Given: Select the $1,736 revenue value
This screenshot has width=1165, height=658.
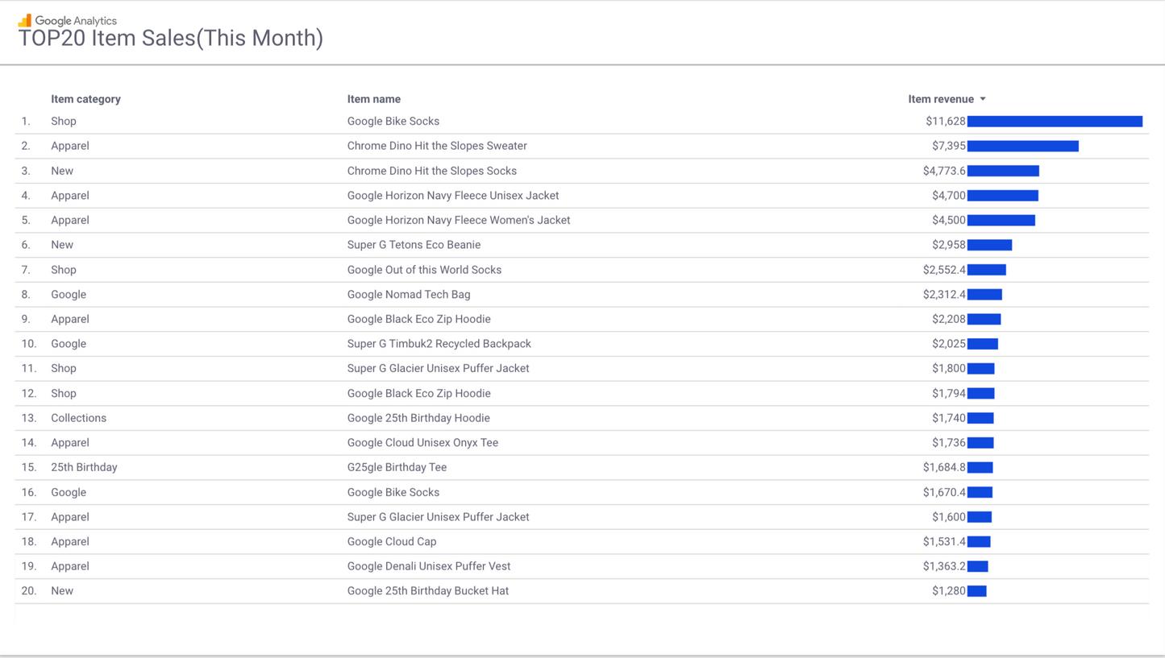Looking at the screenshot, I should coord(949,443).
